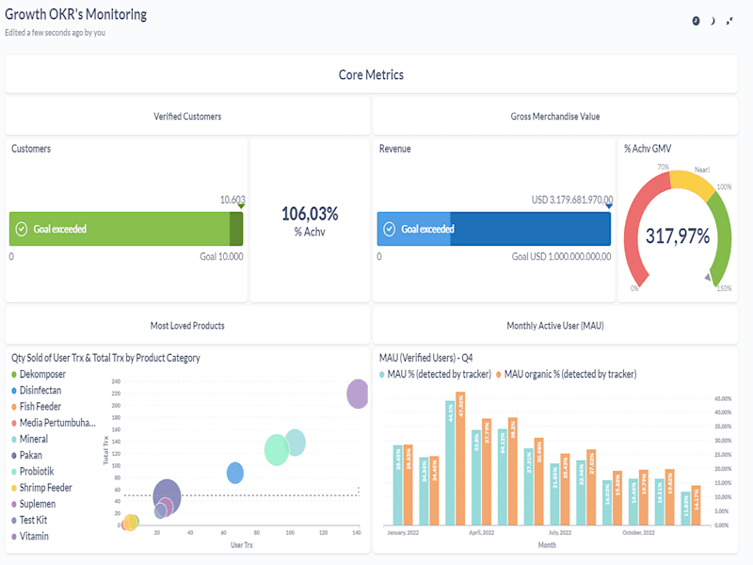Image resolution: width=753 pixels, height=565 pixels.
Task: Click the teal bar labeled 16.03%
Action: coord(607,503)
